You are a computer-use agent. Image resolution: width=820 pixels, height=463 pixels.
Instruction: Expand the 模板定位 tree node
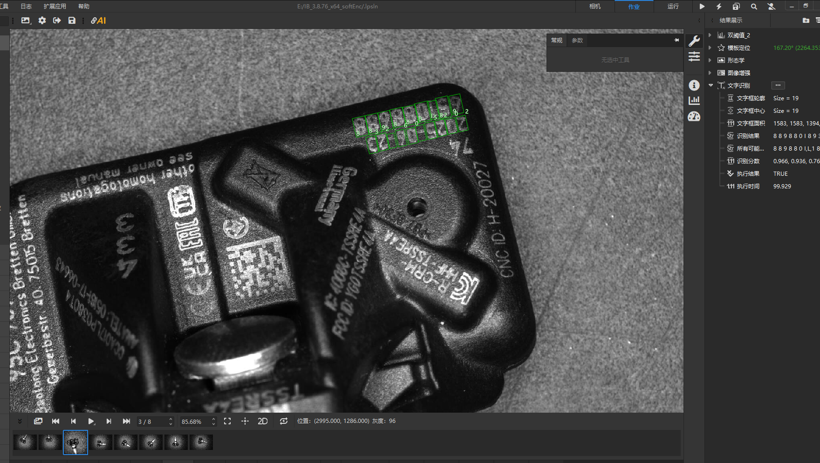[710, 48]
